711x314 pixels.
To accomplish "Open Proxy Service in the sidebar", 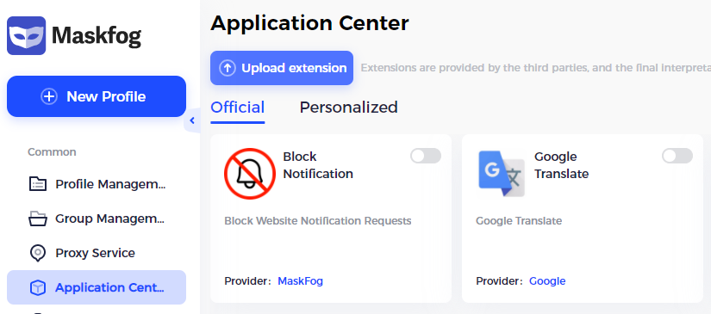I will click(x=97, y=253).
